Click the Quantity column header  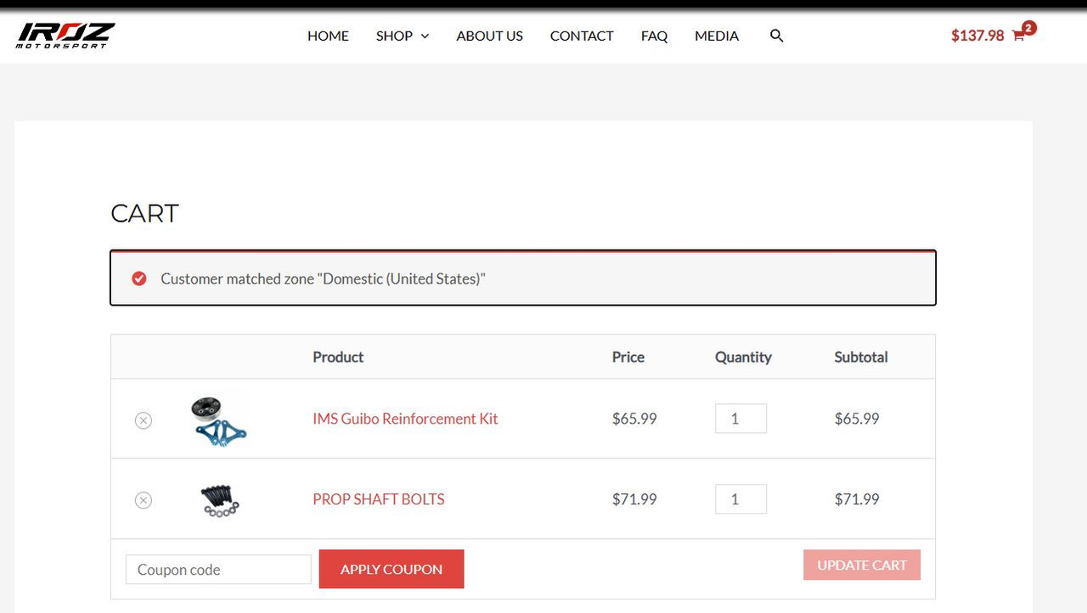743,357
